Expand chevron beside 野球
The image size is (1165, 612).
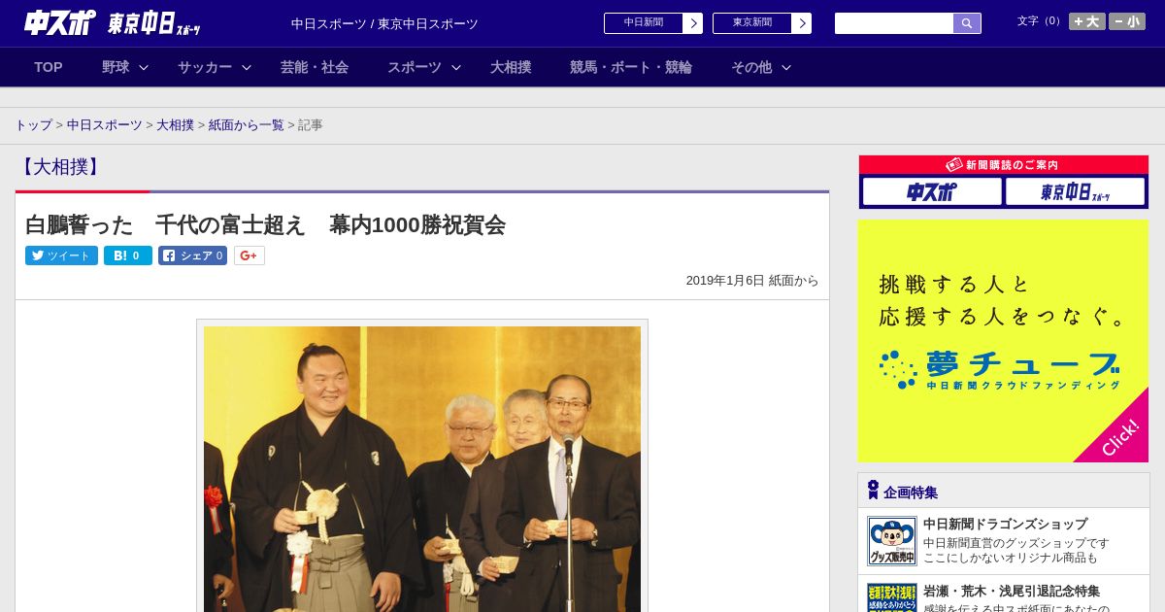click(144, 67)
